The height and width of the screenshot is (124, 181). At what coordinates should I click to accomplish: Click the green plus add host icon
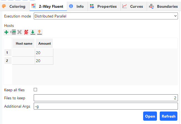[6, 32]
